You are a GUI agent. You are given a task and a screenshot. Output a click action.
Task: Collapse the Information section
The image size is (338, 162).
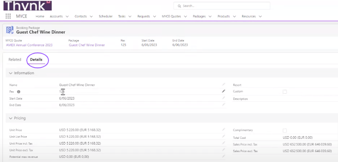(10, 73)
